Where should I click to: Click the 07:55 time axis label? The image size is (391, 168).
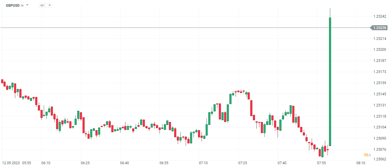(x=321, y=163)
